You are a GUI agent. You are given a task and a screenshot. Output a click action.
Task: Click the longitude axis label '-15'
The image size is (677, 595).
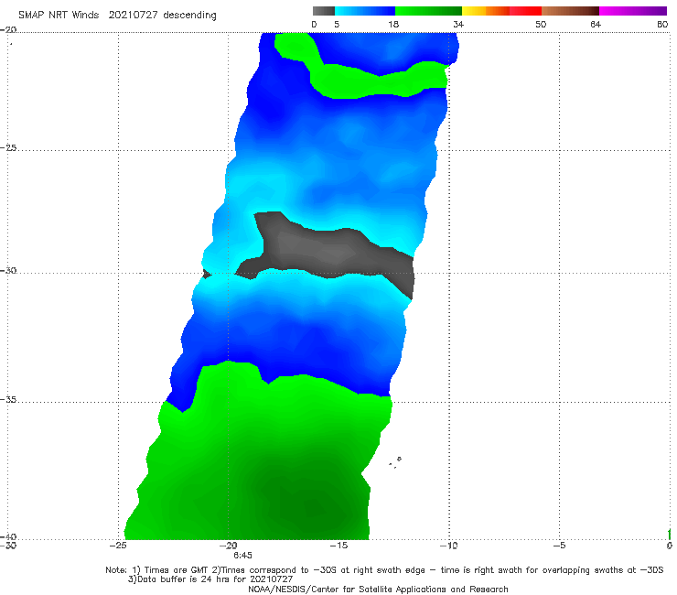click(338, 546)
